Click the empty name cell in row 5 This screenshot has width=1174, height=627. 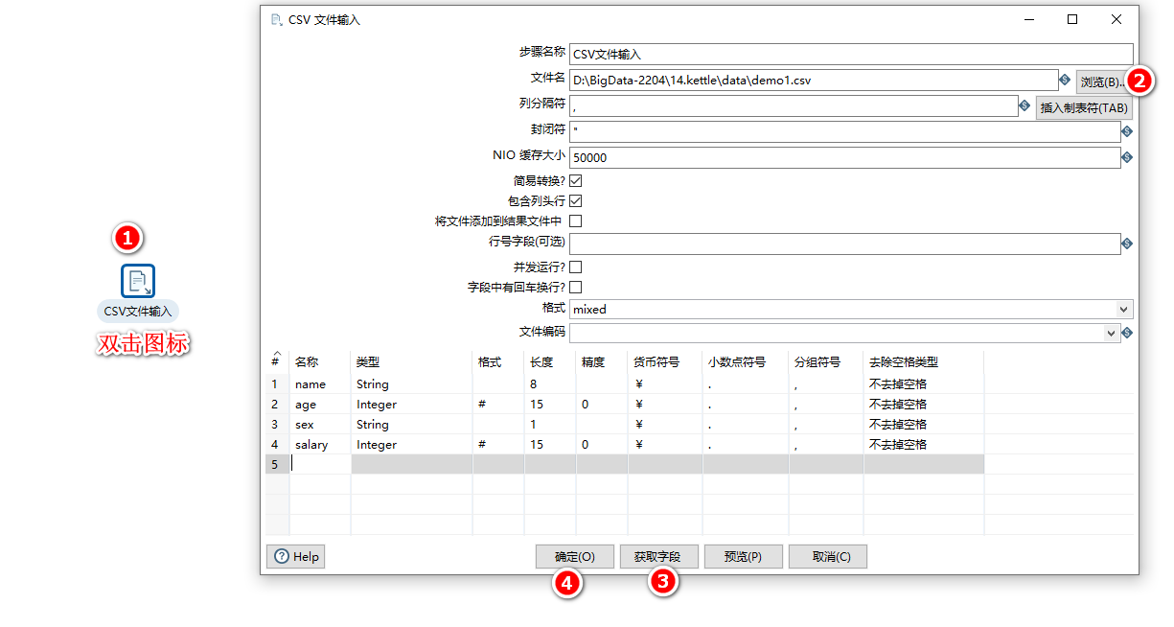(320, 464)
